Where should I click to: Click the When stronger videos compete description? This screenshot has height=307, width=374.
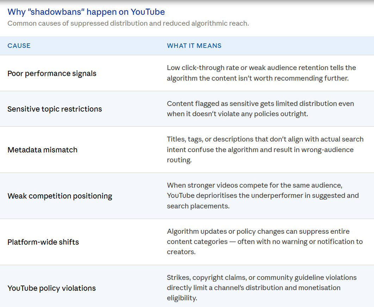pos(263,196)
